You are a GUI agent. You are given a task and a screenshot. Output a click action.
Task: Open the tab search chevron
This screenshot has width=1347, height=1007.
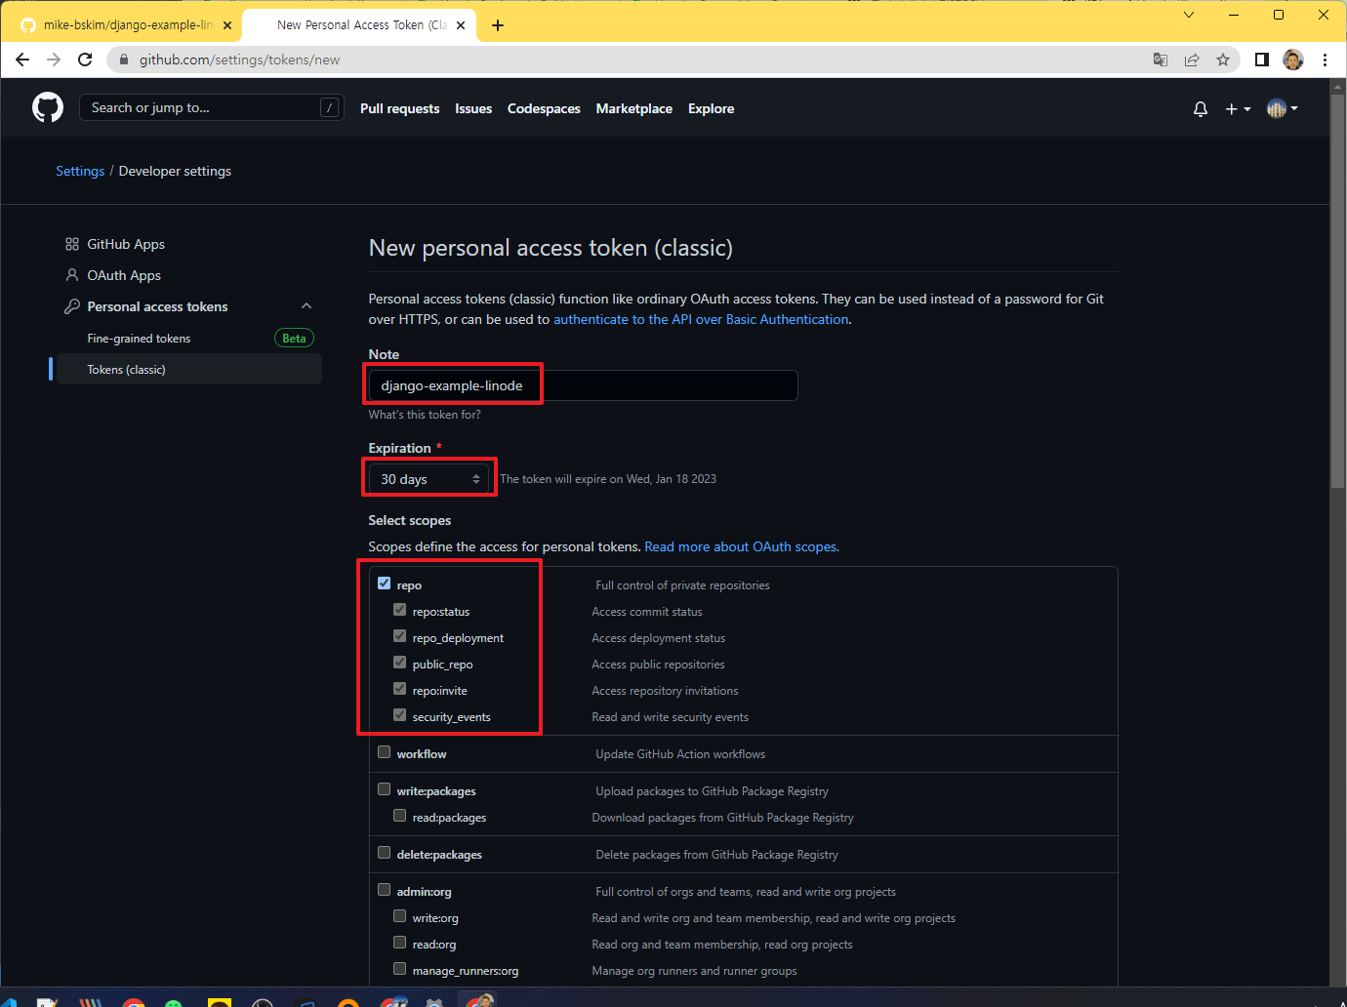point(1188,15)
